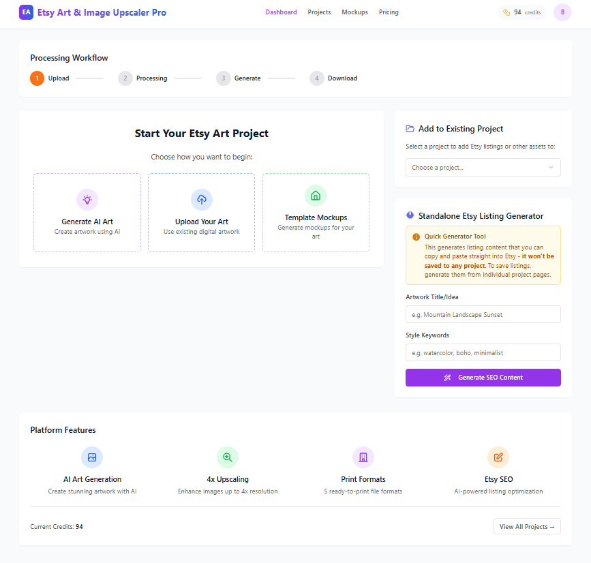The width and height of the screenshot is (591, 563).
Task: Click the Upload step label
Action: [59, 78]
